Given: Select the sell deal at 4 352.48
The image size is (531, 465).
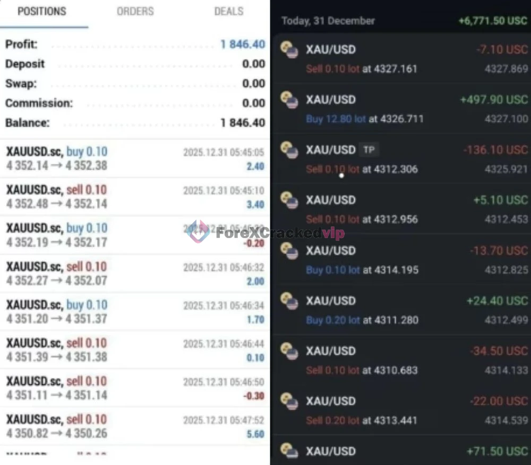Looking at the screenshot, I should click(135, 197).
